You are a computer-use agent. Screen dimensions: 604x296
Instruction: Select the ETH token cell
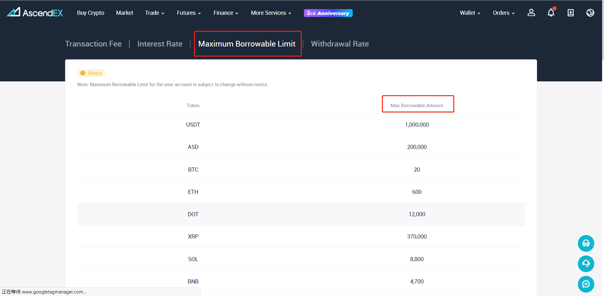pos(193,192)
